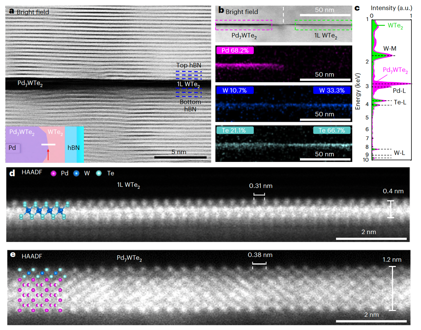Image resolution: width=421 pixels, height=330 pixels.
Task: Click the red arrow in inset schematic
Action: click(x=48, y=155)
